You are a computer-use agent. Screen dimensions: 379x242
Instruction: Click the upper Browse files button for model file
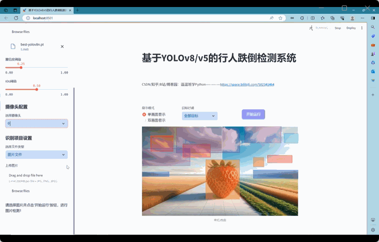[x=21, y=32]
